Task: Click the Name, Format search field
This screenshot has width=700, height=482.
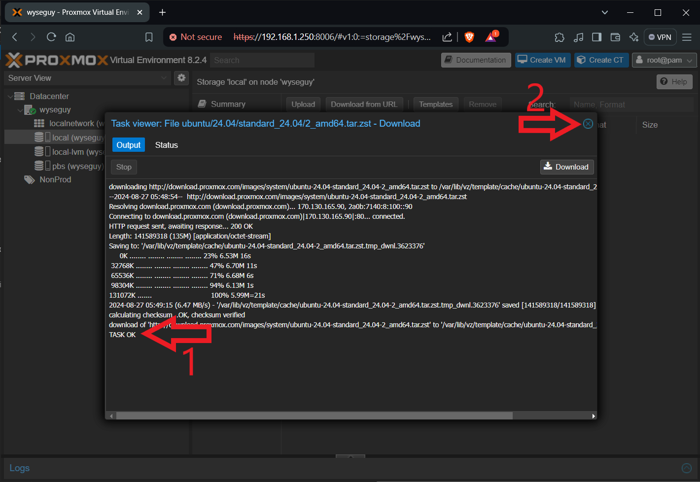Action: click(631, 104)
